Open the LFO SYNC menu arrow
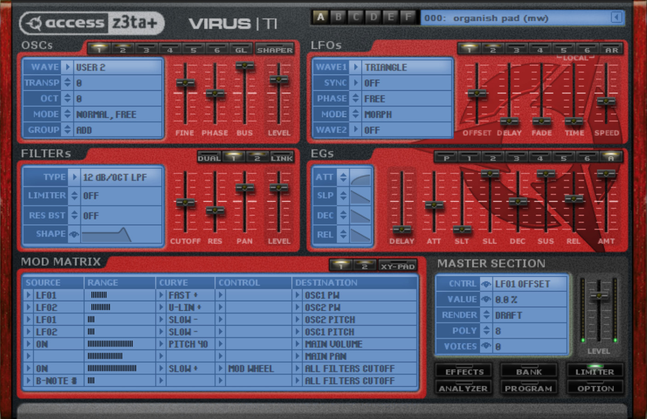Screen dimensions: 647x419 click(355, 83)
